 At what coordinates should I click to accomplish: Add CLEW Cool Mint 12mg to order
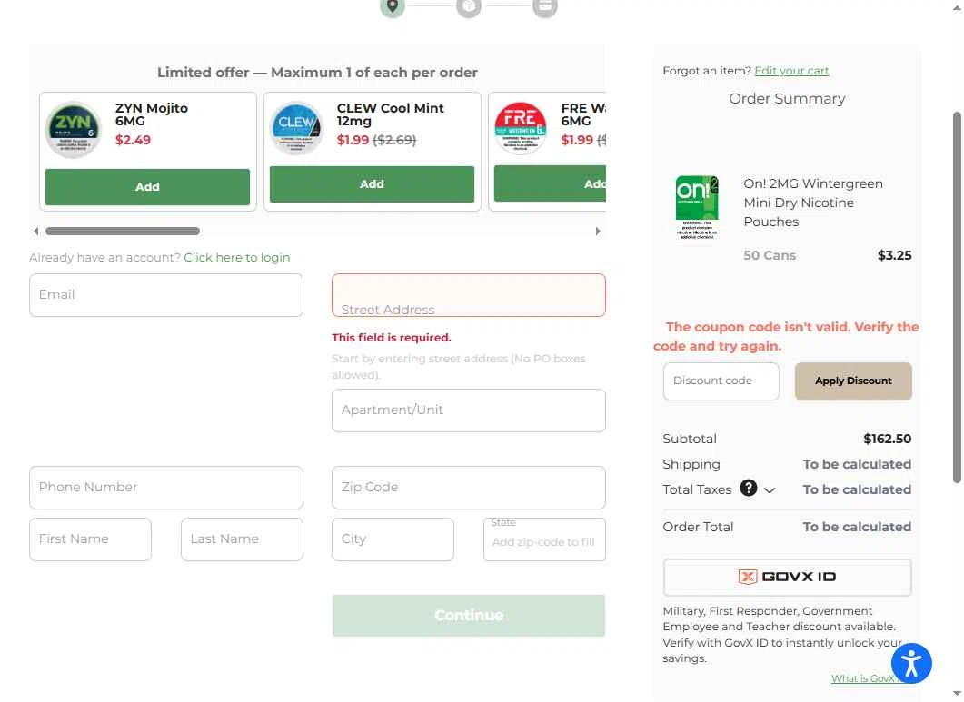tap(372, 183)
